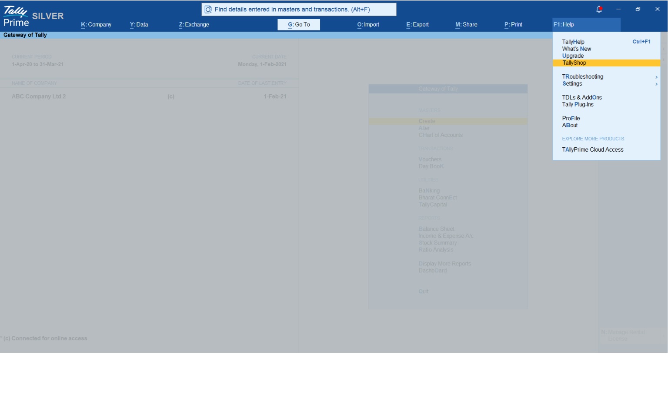This screenshot has height=411, width=668.
Task: Click the Find details search field
Action: pos(299,10)
